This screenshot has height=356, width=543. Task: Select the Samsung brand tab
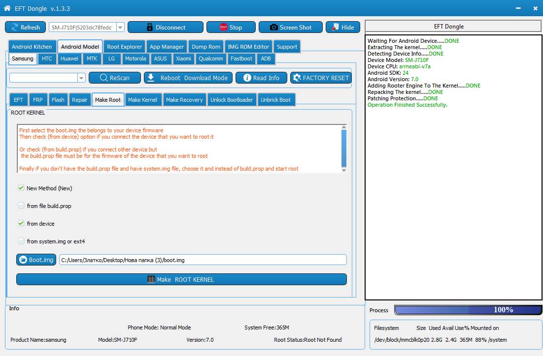coord(23,59)
